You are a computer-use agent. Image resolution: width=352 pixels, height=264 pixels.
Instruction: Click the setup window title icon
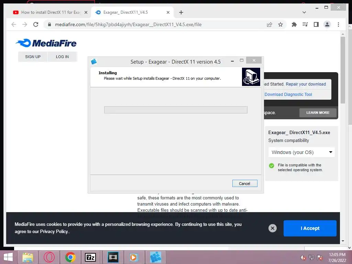(94, 61)
